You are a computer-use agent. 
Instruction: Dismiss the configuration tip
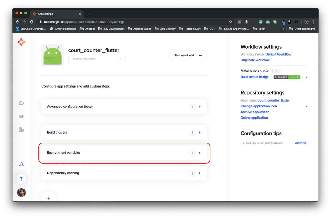(x=300, y=143)
